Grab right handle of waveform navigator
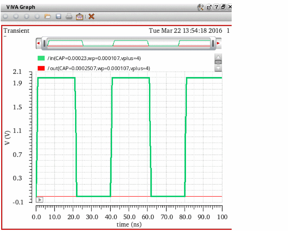The image size is (288, 231). point(213,43)
